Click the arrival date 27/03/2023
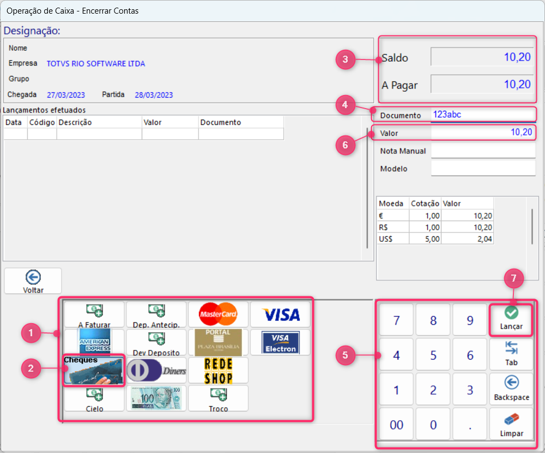The height and width of the screenshot is (453, 545). pyautogui.click(x=66, y=95)
